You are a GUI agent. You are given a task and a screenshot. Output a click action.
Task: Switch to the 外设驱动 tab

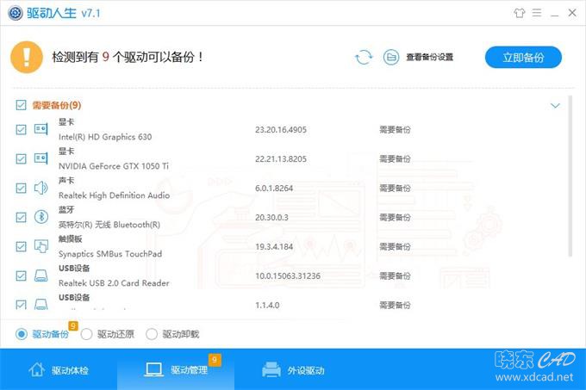tap(293, 370)
